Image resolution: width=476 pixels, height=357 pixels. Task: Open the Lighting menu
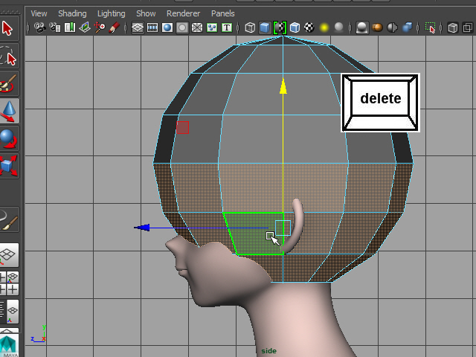(x=112, y=13)
